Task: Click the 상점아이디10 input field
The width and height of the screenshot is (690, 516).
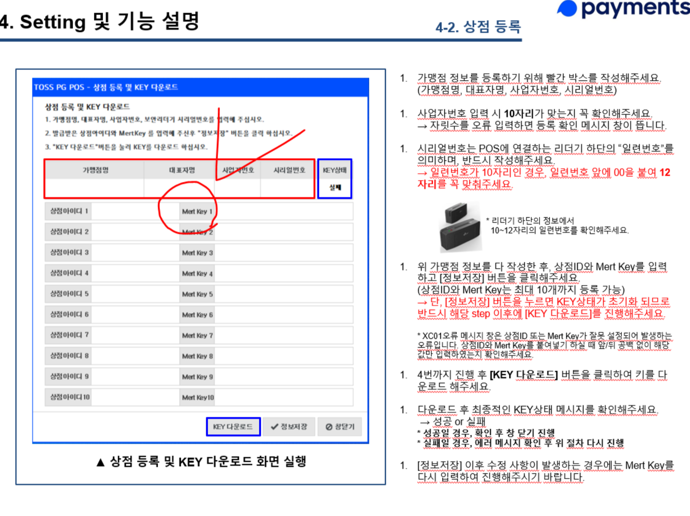Action: pos(135,397)
